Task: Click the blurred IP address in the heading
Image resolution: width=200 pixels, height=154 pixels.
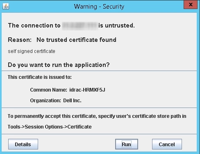Action: pos(80,26)
